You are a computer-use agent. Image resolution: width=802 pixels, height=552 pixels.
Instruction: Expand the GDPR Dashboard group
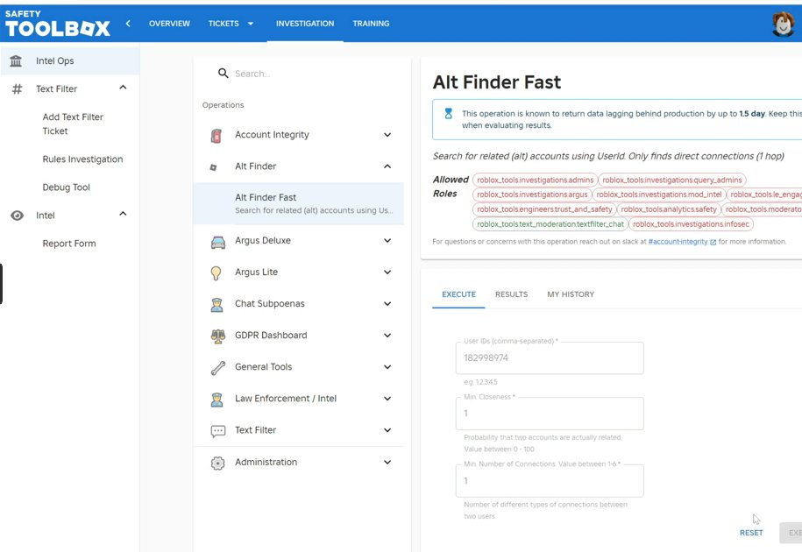coord(387,336)
